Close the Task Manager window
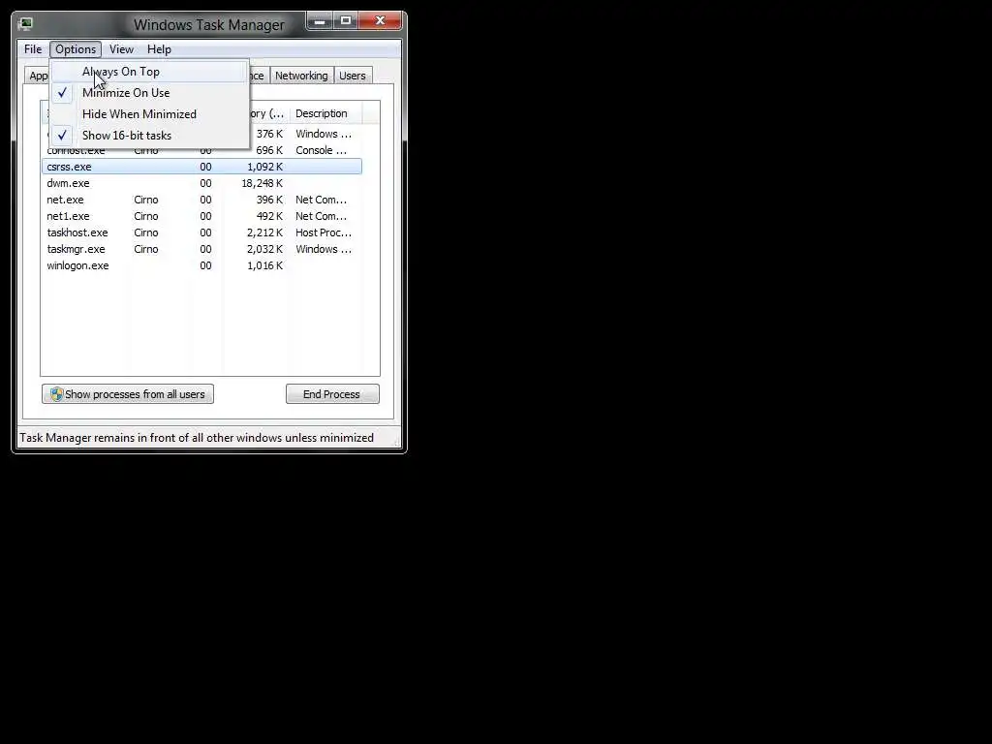Screen dimensions: 992x744 380,21
